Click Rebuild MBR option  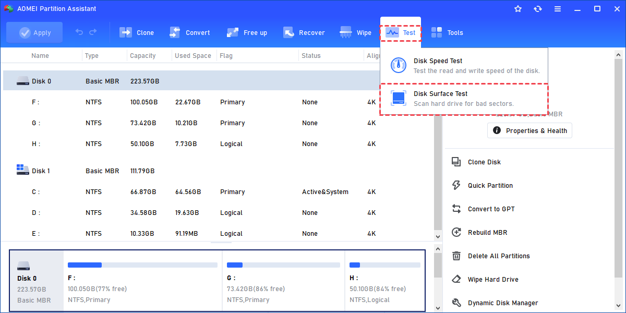coord(488,233)
